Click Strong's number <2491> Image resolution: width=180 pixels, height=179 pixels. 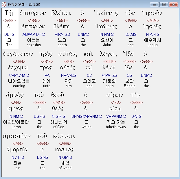[107, 20]
